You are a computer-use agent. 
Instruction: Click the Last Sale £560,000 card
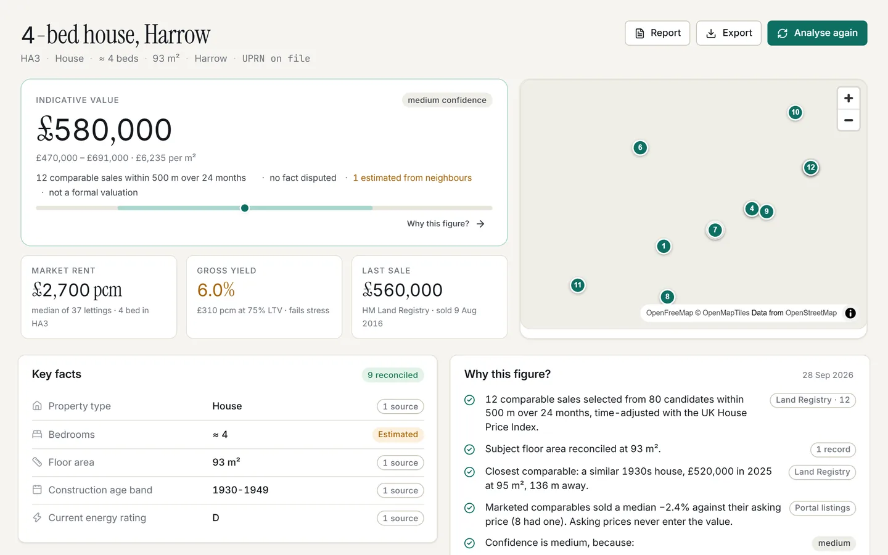(x=429, y=297)
